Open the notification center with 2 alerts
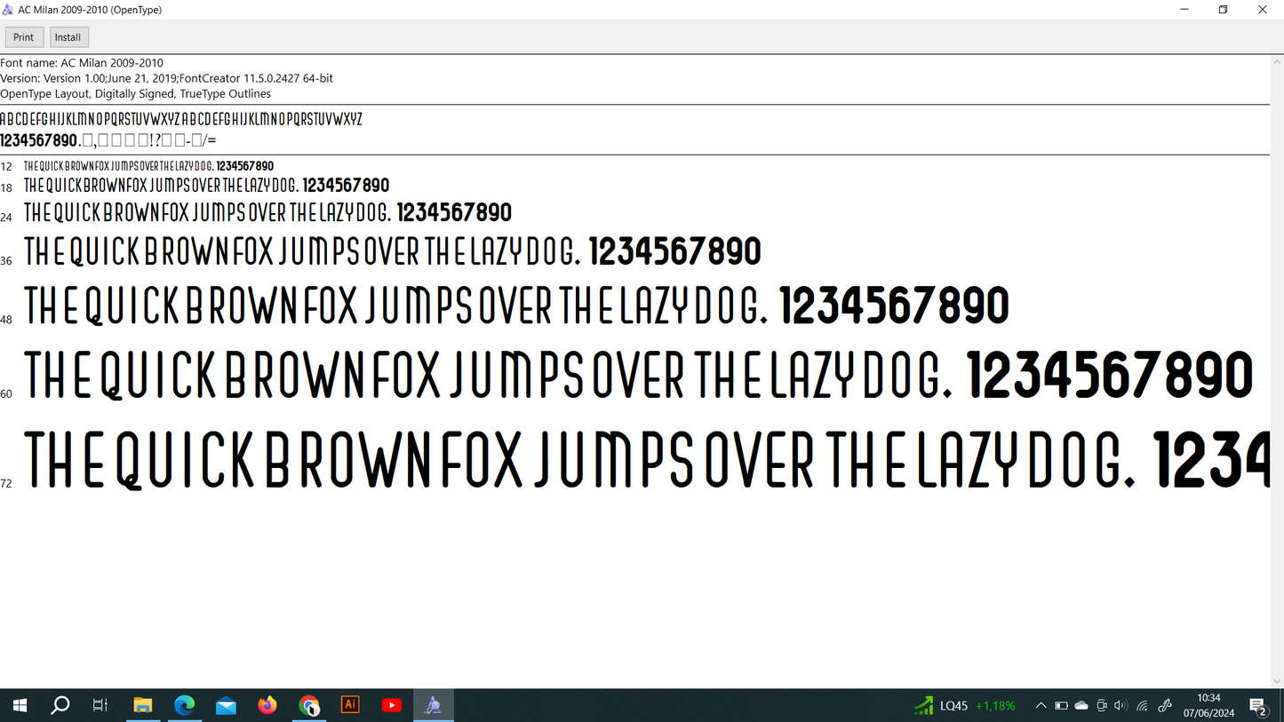Viewport: 1284px width, 722px height. 1258,706
